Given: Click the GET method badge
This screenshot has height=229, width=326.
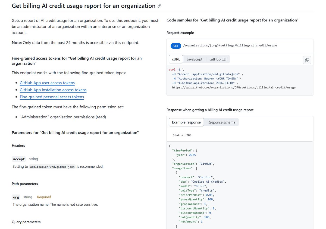Looking at the screenshot, I should pos(176,46).
